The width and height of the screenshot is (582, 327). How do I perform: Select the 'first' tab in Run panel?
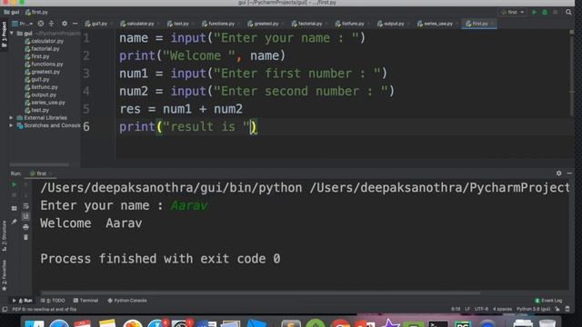pos(40,173)
